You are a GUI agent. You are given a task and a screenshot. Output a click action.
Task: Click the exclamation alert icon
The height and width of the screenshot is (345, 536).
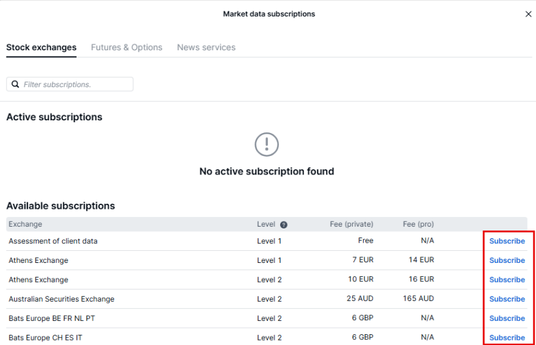tap(267, 144)
